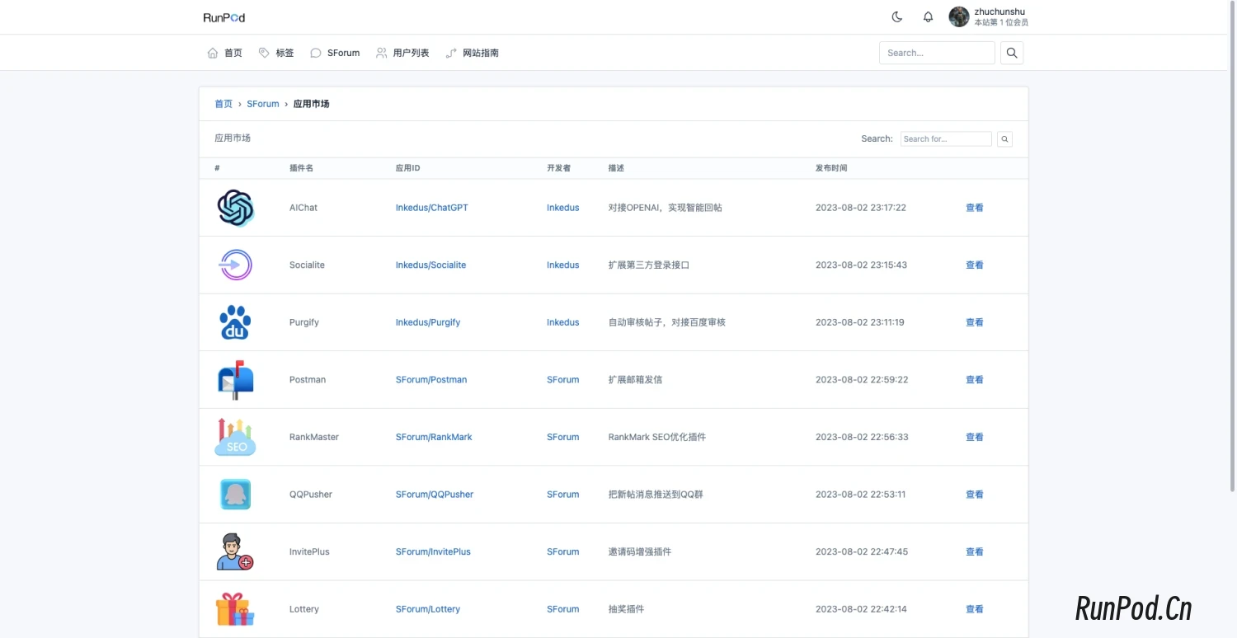Screen dimensions: 1237x638
Task: Click SForum breadcrumb link
Action: click(x=263, y=104)
